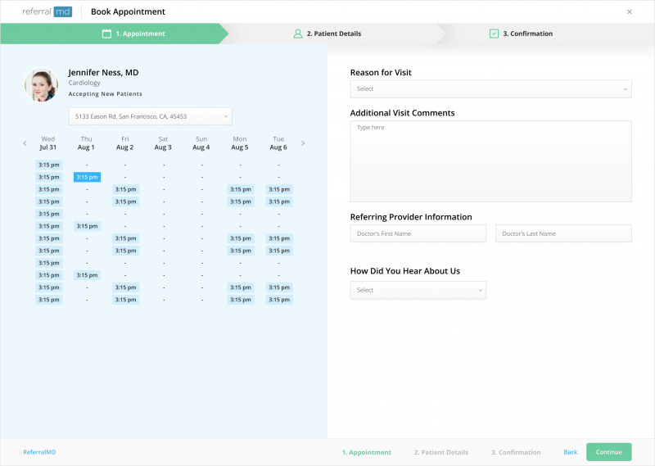Screen dimensions: 655x466
Task: Show next week with right arrow
Action: coord(303,143)
